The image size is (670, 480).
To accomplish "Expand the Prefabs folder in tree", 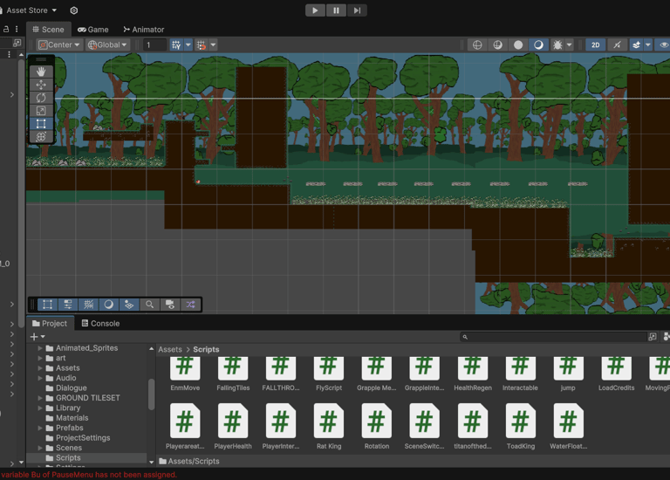I will point(40,428).
